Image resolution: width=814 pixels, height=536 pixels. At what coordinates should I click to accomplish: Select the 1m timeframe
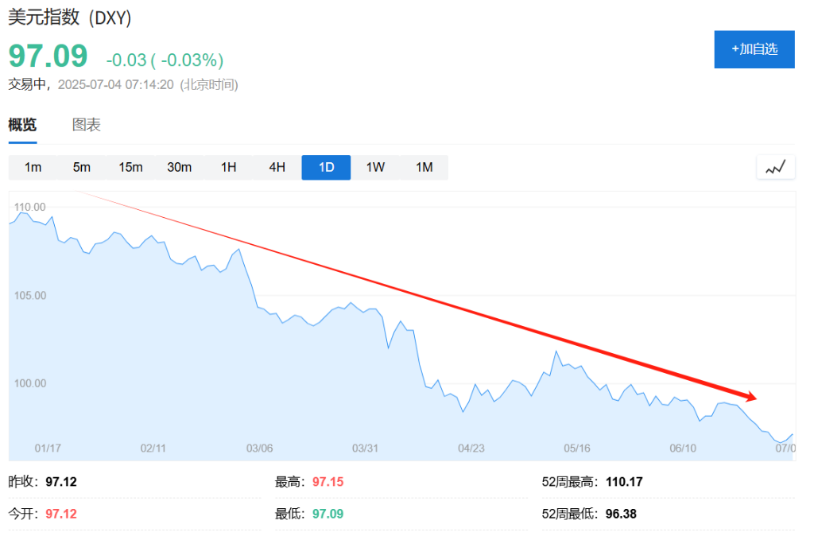pyautogui.click(x=33, y=167)
